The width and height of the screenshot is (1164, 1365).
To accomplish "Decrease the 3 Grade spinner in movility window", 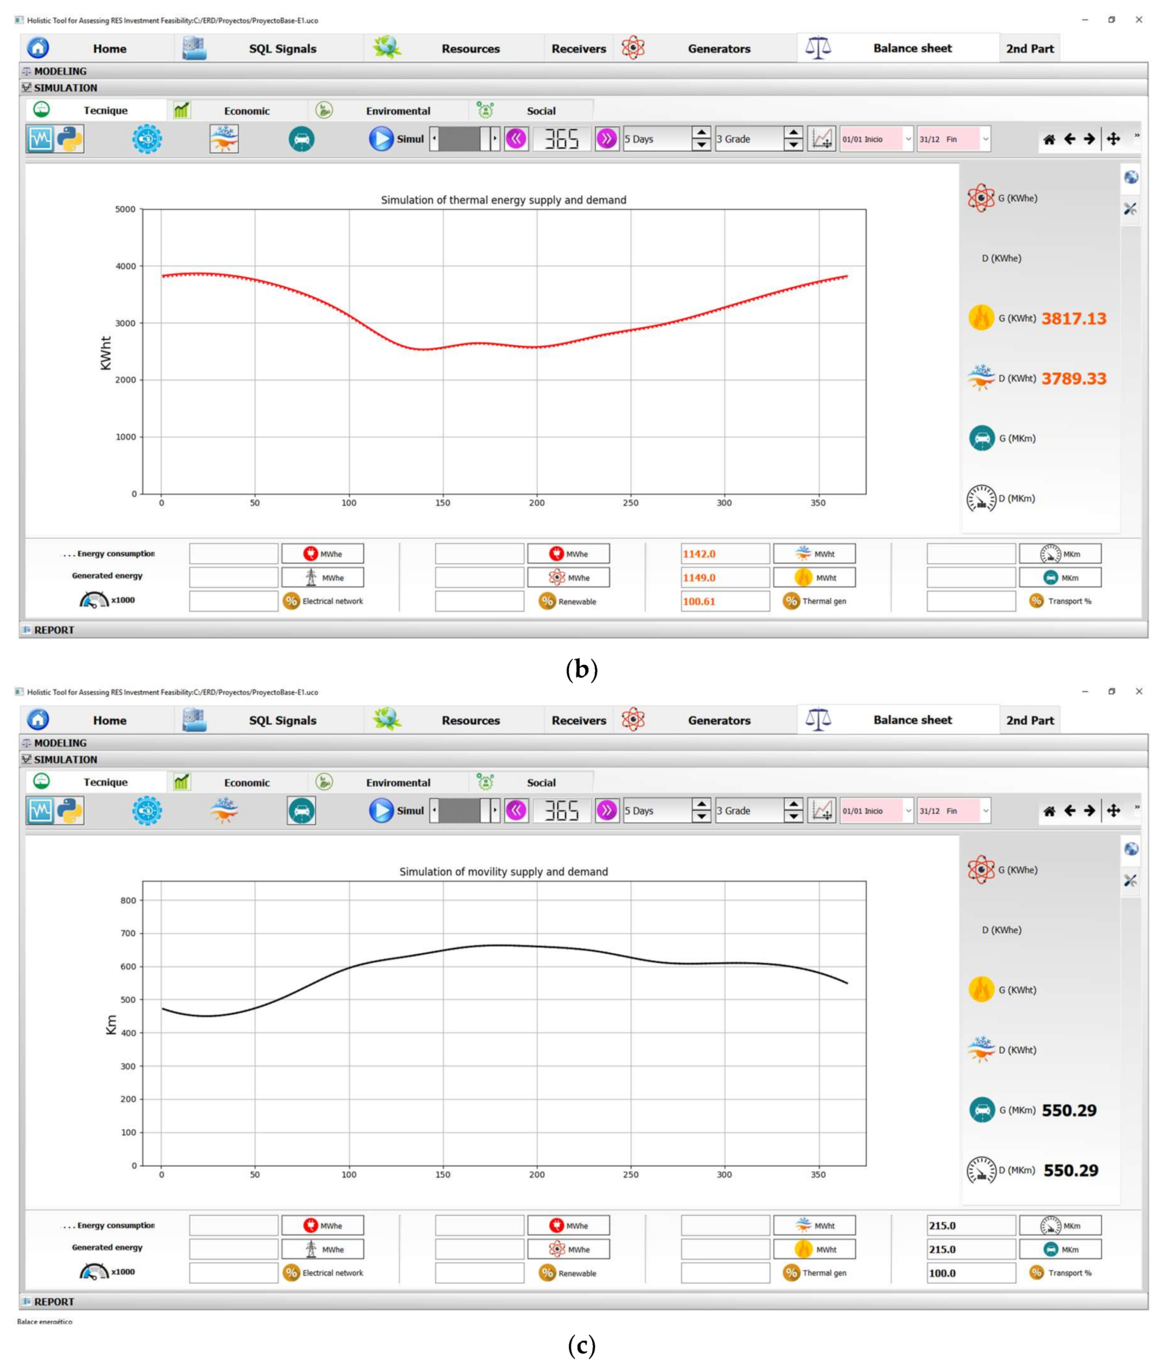I will pyautogui.click(x=793, y=817).
